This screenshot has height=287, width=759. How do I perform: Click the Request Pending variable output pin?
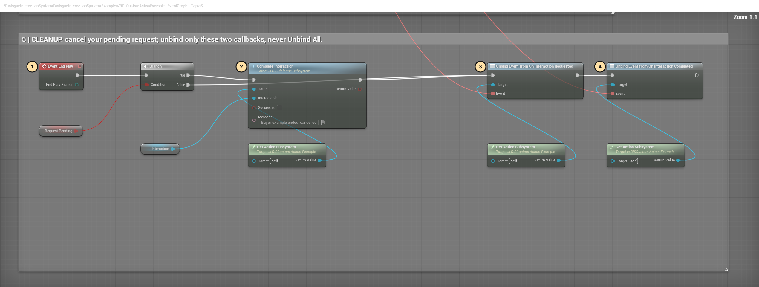coord(76,131)
